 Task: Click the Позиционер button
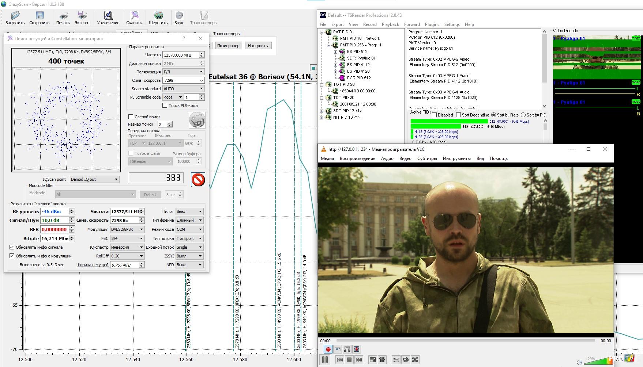coord(228,46)
